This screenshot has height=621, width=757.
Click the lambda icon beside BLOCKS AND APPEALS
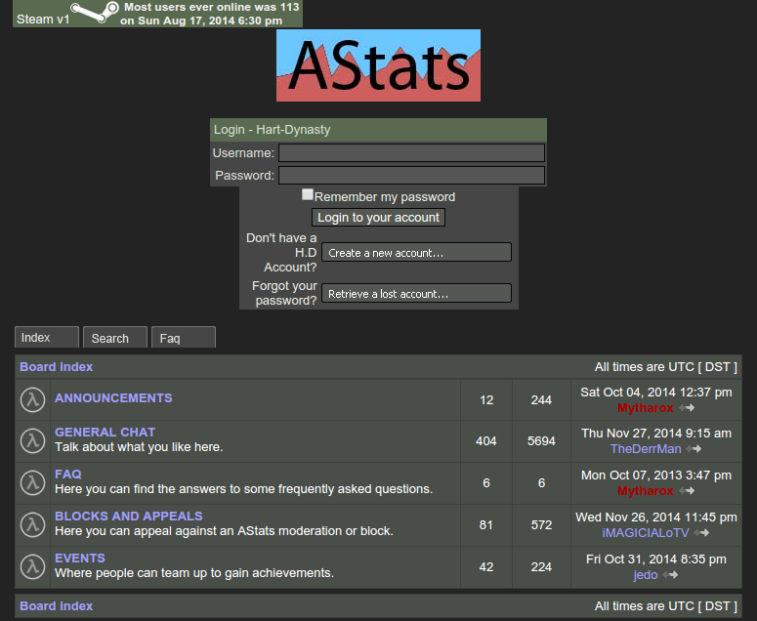pos(32,525)
